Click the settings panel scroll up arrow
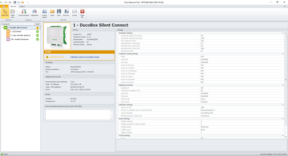288x156 pixels. click(286, 33)
